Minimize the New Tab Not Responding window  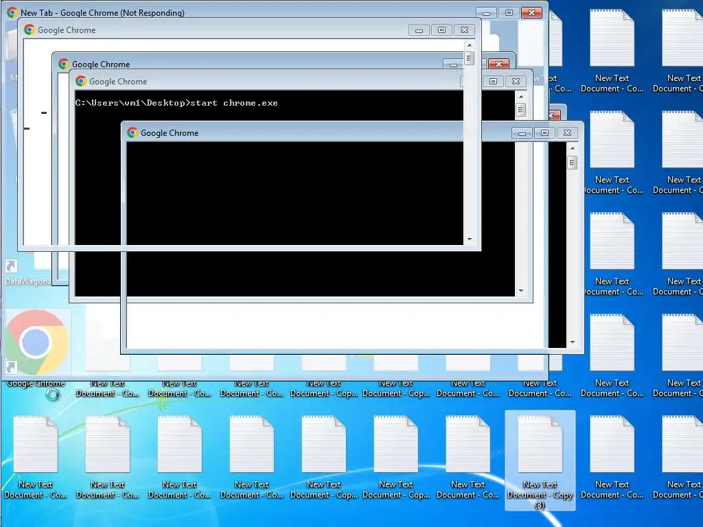coord(486,12)
